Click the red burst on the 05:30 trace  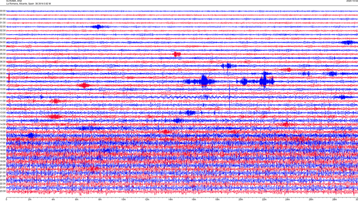point(177,54)
